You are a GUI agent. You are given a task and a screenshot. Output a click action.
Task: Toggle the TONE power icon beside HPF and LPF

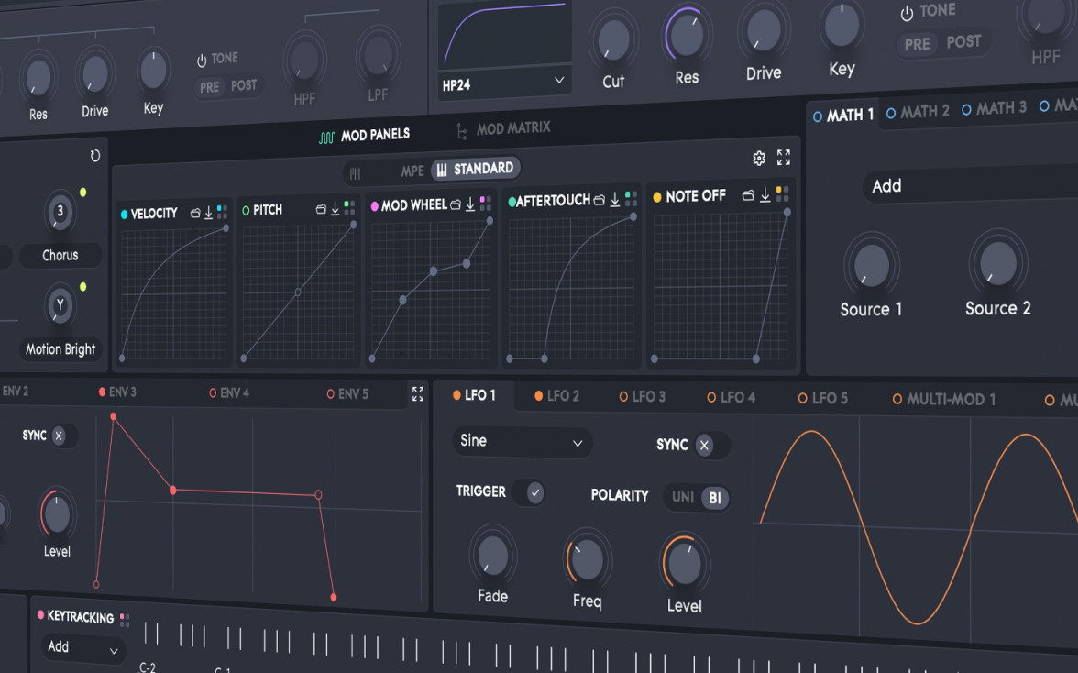(x=202, y=61)
